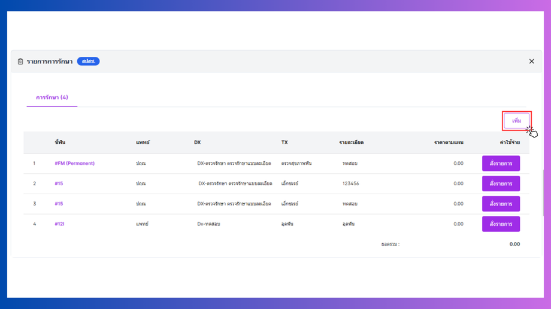Open the #FM (Permanent) tooth link

[74, 163]
